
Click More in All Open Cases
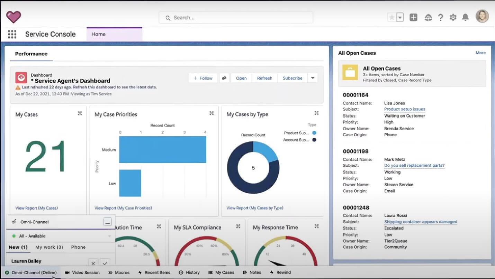(x=480, y=53)
